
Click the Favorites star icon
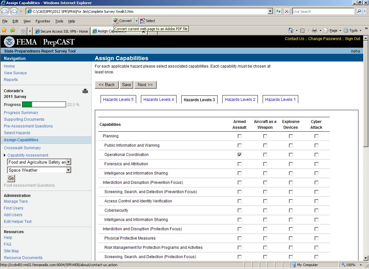(4, 30)
